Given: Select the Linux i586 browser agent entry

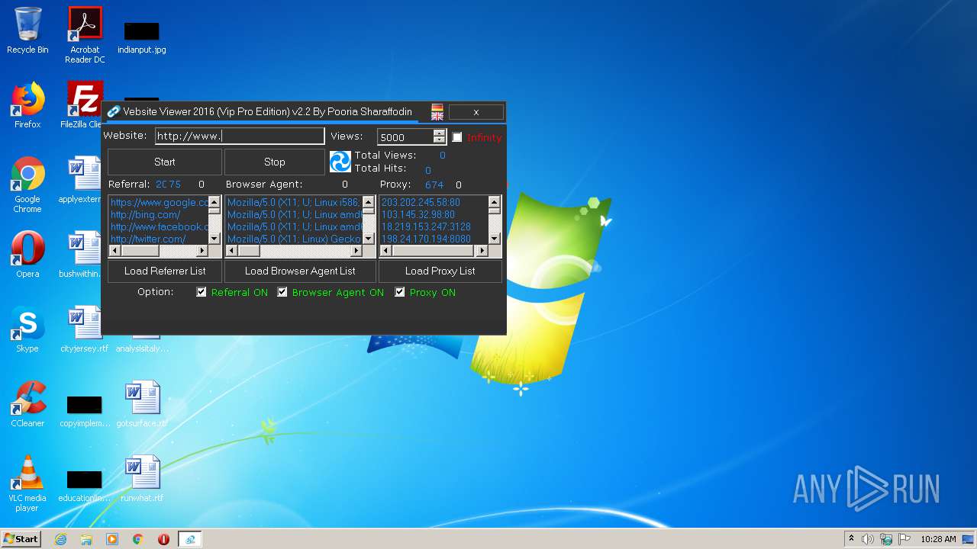Looking at the screenshot, I should (x=293, y=203).
